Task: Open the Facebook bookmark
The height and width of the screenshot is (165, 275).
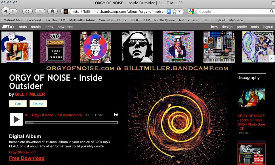Action: [34, 20]
